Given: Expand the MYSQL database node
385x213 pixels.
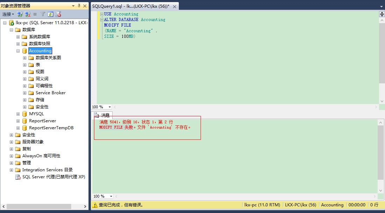Looking at the screenshot, I should click(x=18, y=114).
